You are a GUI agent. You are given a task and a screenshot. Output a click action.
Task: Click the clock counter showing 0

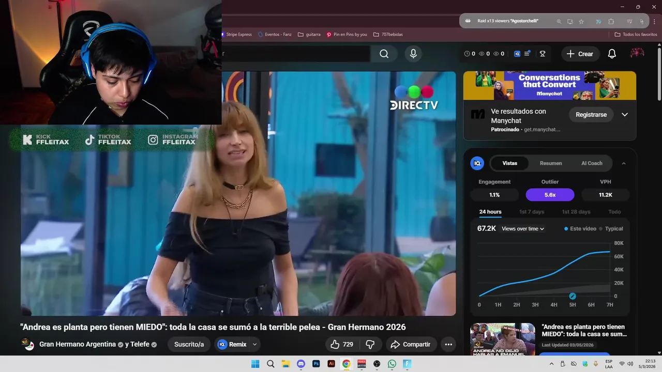(470, 54)
